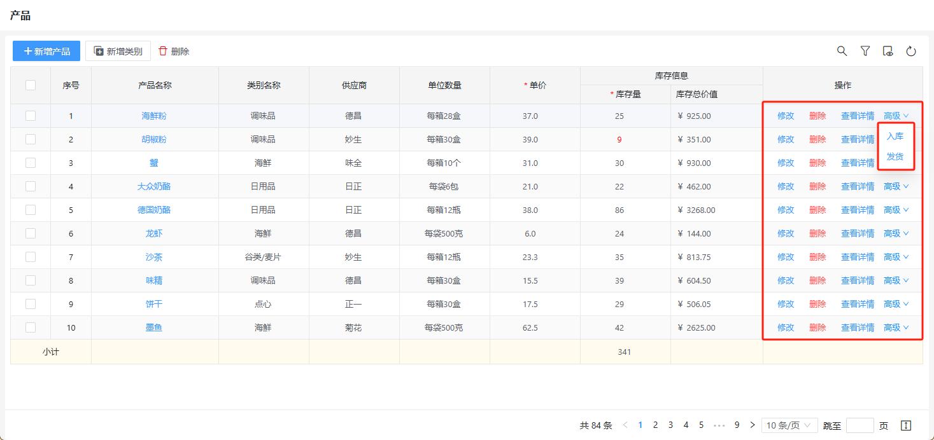Open the 龙虾 product name link
This screenshot has height=440, width=934.
pyautogui.click(x=154, y=233)
